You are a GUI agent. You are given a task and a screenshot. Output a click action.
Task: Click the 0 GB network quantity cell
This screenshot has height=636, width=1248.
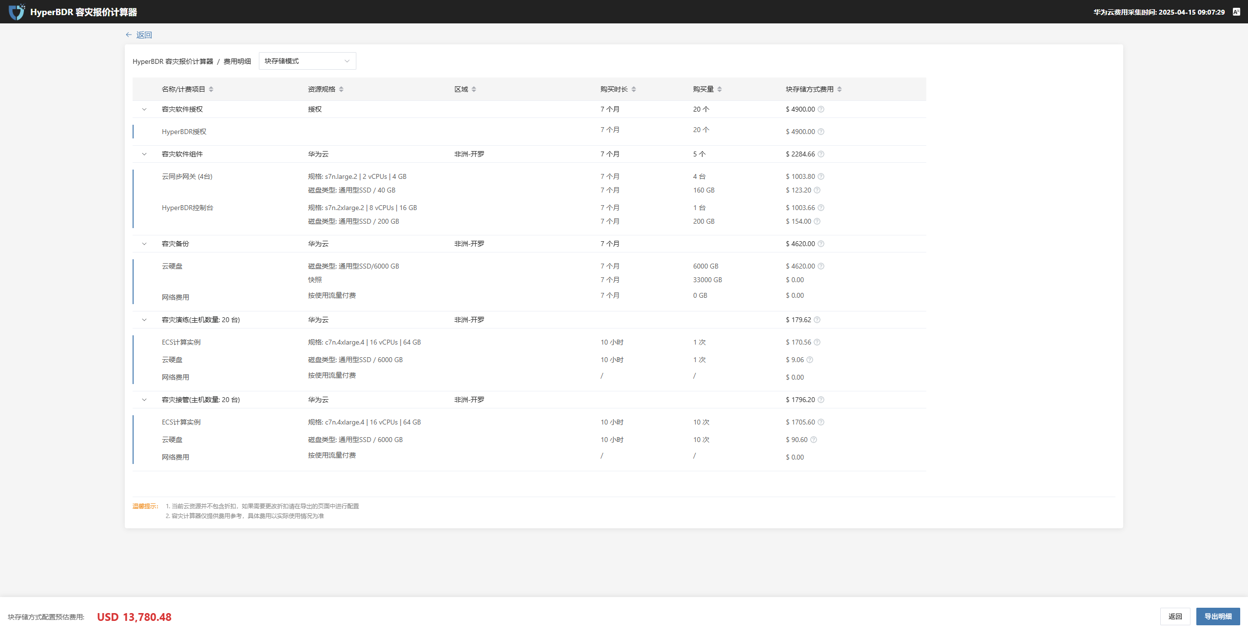(700, 295)
